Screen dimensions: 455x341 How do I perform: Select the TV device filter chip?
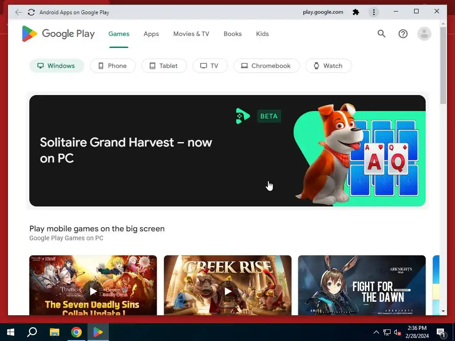point(210,66)
